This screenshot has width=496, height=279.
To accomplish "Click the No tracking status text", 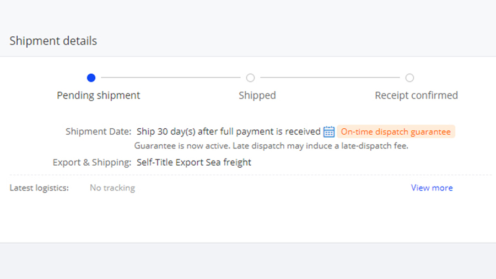I will (x=112, y=188).
